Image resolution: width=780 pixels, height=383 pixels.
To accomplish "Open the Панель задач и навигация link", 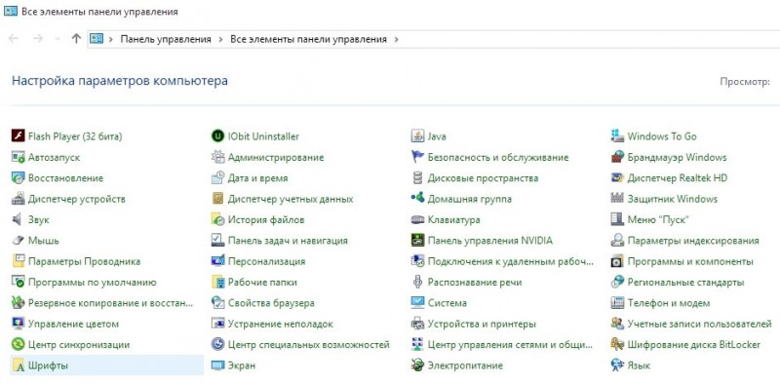I will click(x=288, y=241).
